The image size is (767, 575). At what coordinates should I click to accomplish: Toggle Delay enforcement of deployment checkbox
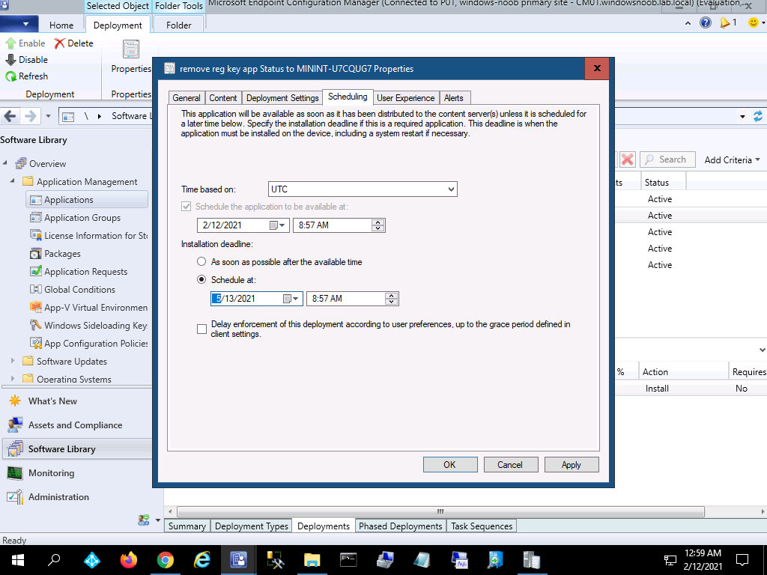201,329
